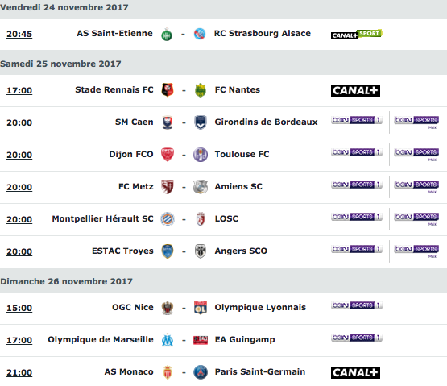
Task: Select the Olympique Lyonnais crest
Action: point(201,308)
